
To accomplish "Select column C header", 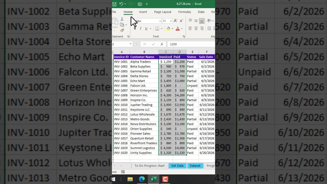I will coord(166,52).
